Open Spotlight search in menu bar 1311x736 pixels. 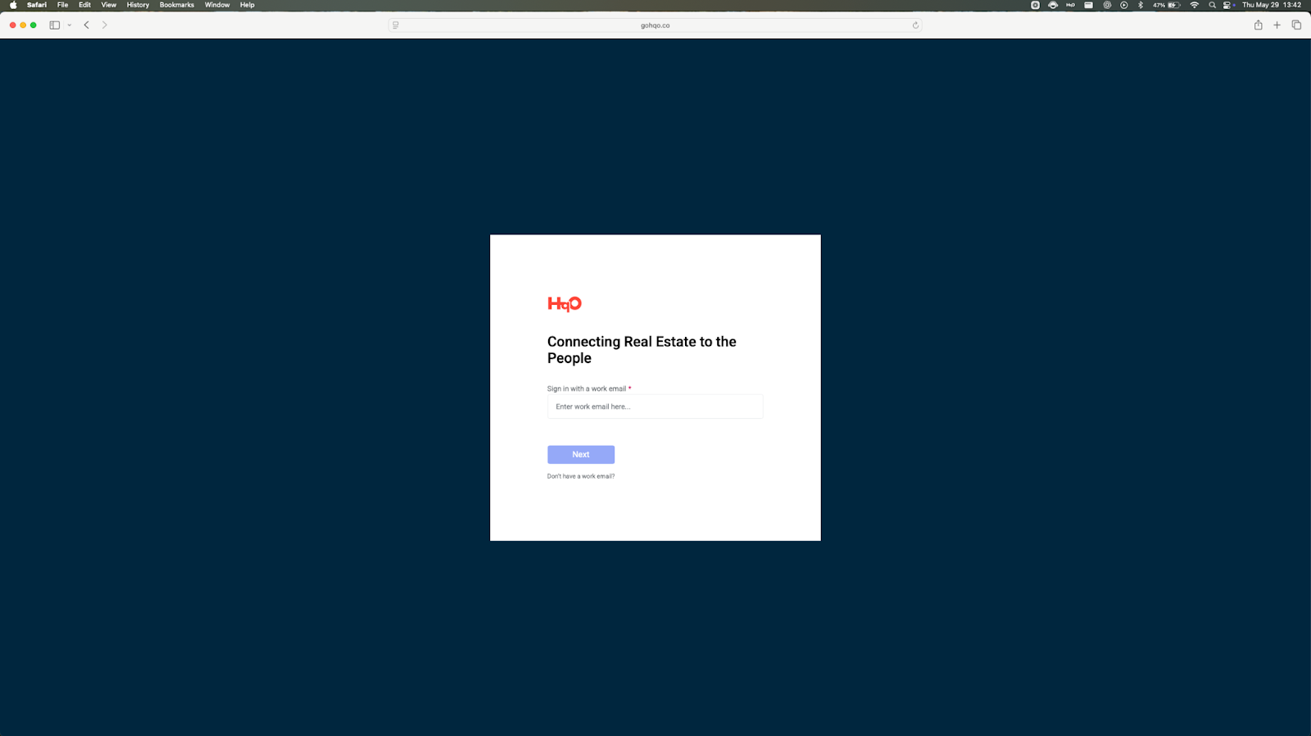coord(1212,5)
